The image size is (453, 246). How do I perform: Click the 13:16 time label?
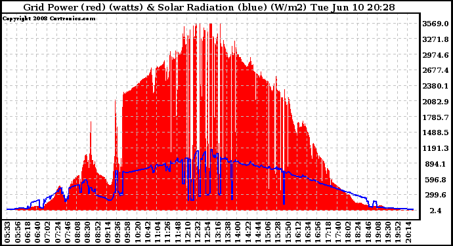tap(217, 232)
